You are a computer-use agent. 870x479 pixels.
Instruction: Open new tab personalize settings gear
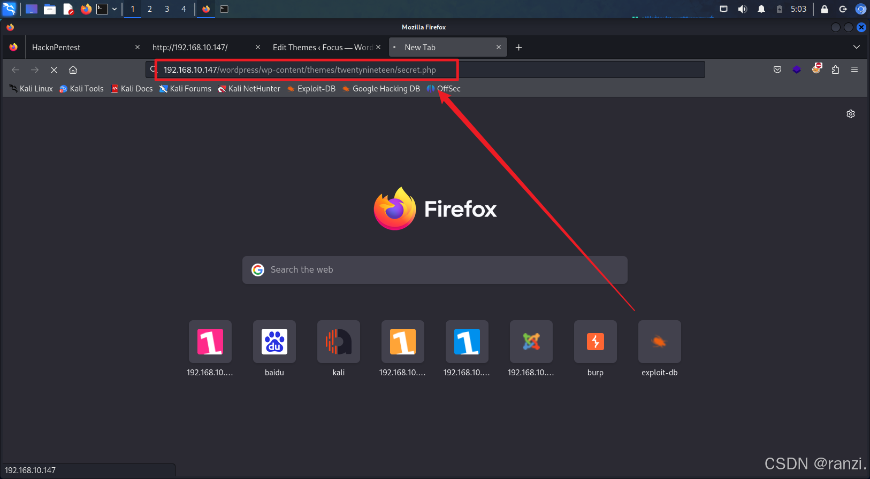tap(851, 114)
